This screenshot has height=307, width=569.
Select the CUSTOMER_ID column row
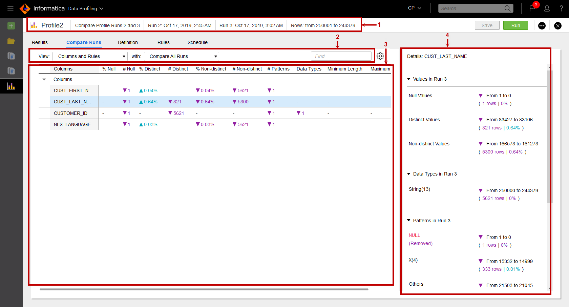click(x=215, y=113)
